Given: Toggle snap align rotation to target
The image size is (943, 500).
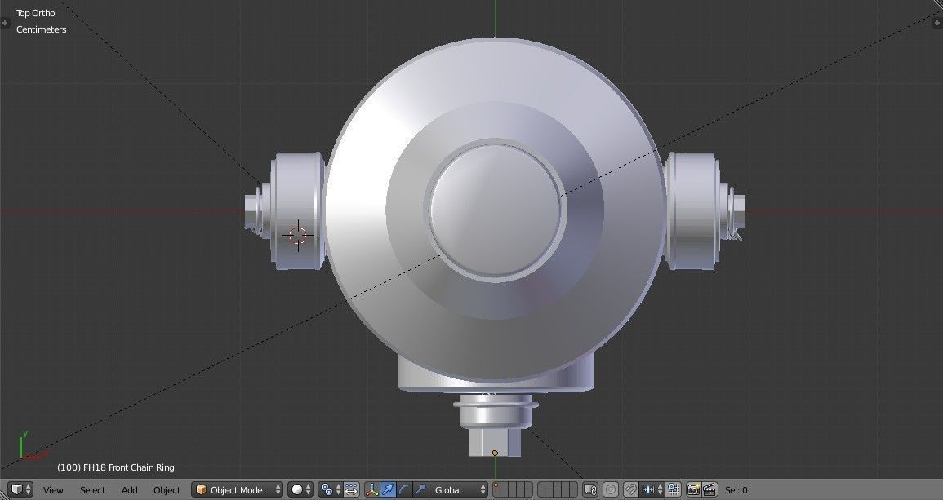Looking at the screenshot, I should (674, 489).
